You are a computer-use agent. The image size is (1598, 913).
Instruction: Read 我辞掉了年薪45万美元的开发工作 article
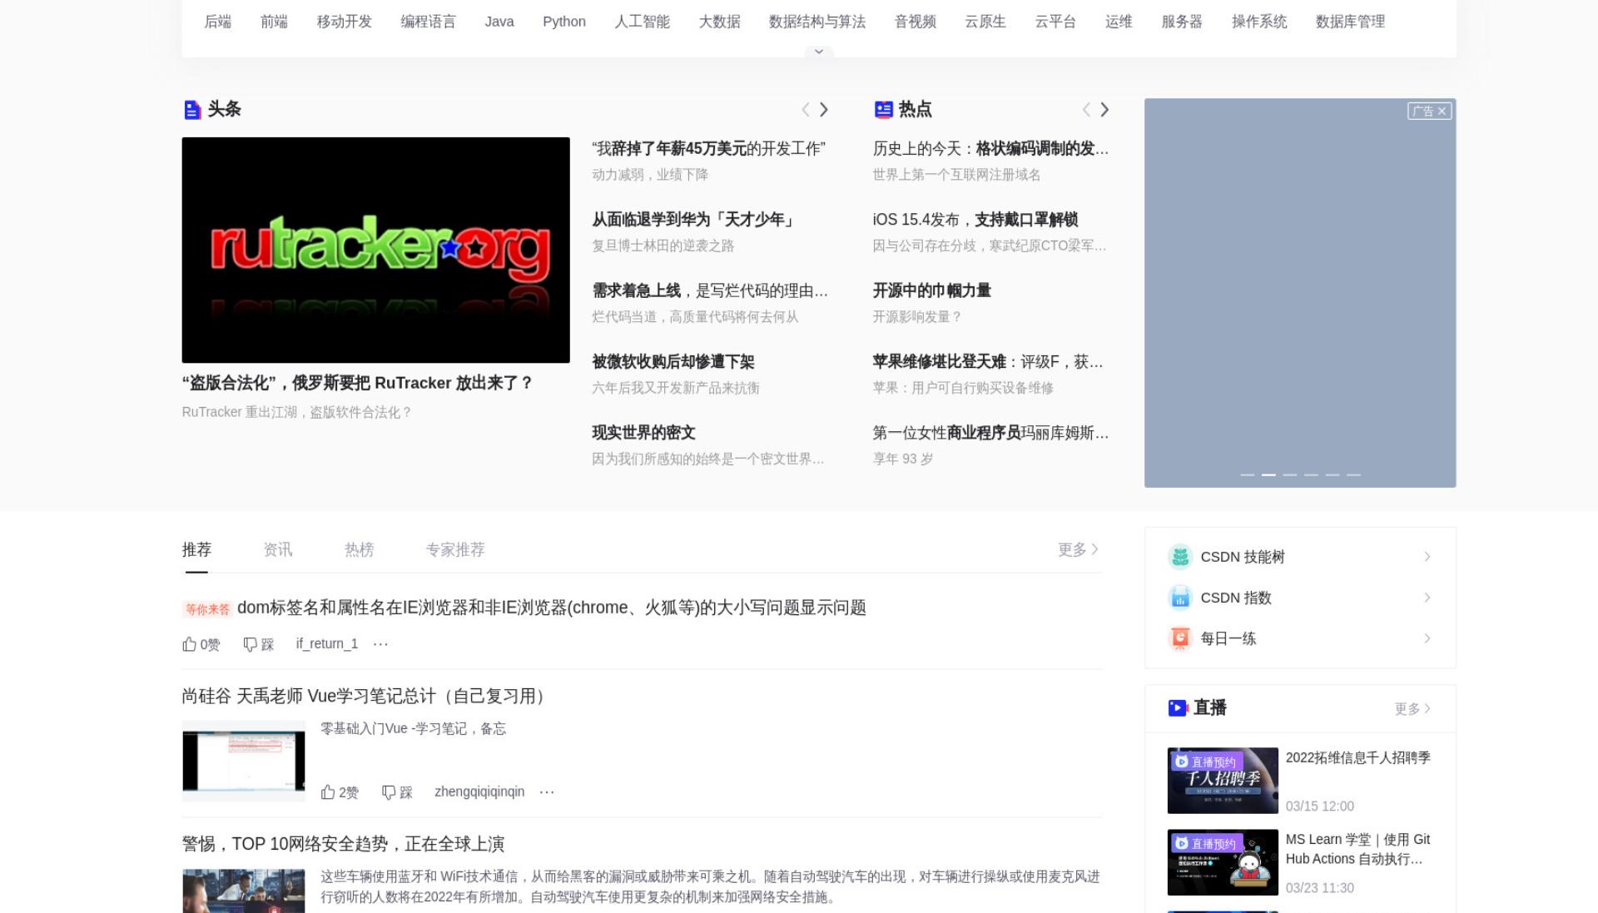(709, 149)
